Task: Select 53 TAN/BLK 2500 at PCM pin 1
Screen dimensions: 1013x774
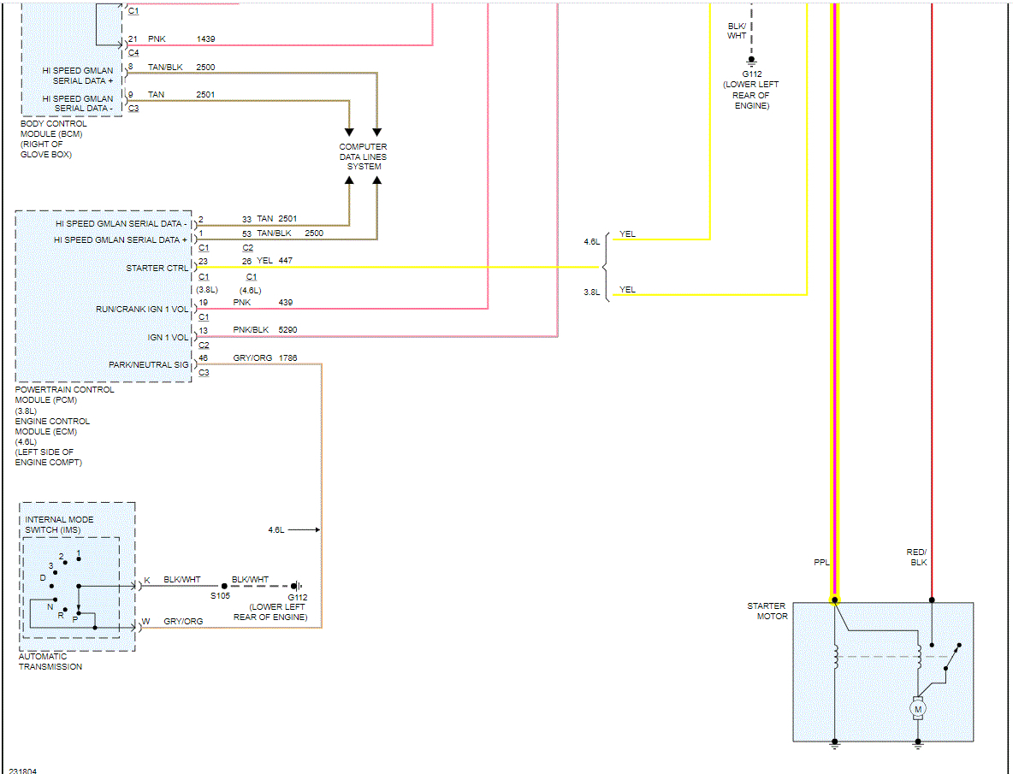Action: (x=282, y=233)
